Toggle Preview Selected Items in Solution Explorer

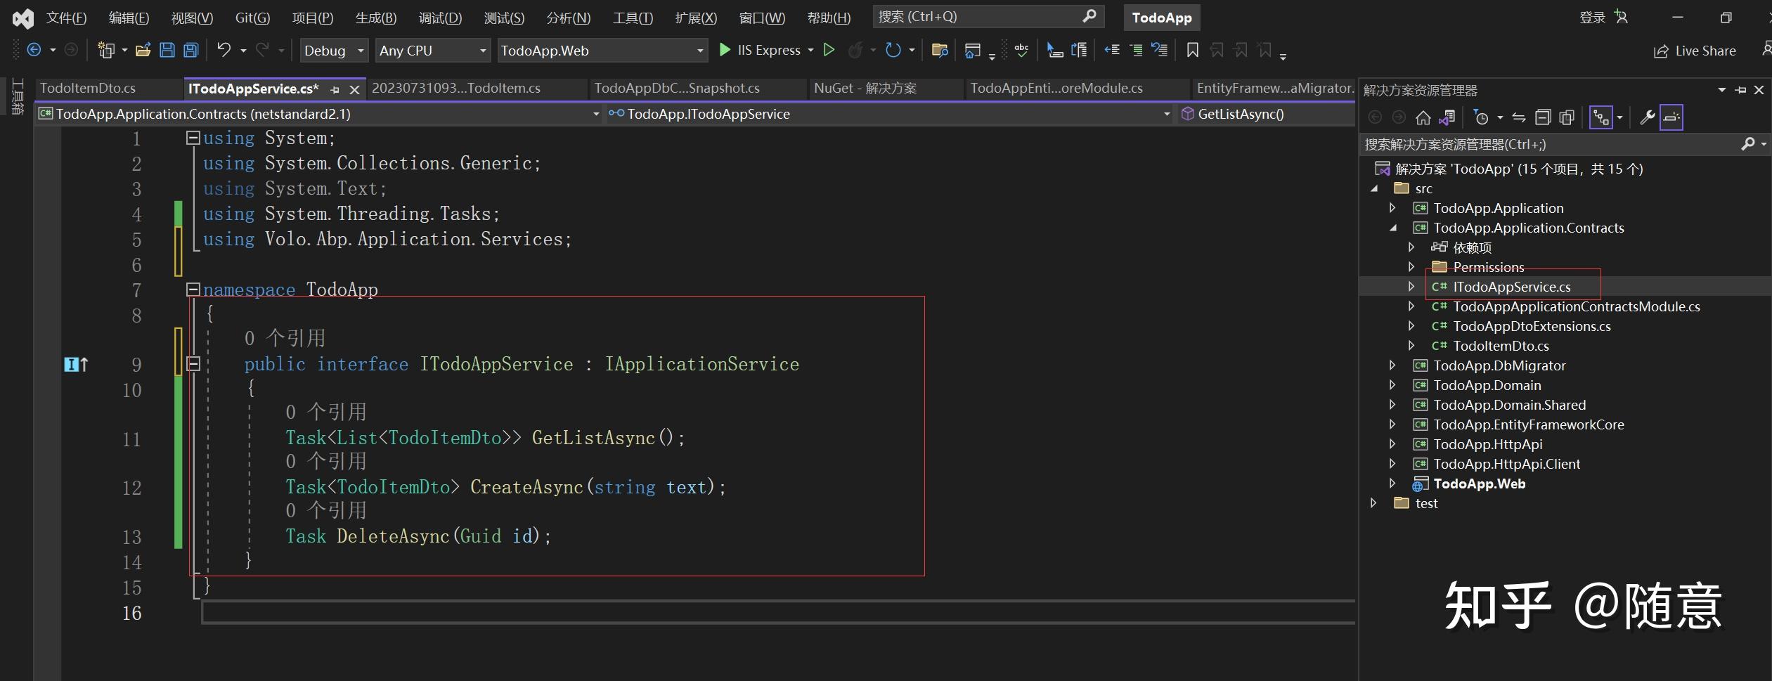click(1671, 117)
